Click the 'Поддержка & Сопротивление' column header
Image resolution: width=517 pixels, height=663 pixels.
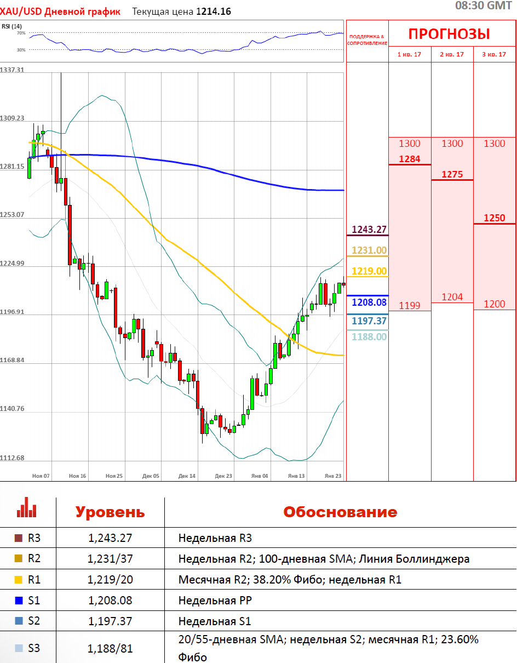pos(367,39)
